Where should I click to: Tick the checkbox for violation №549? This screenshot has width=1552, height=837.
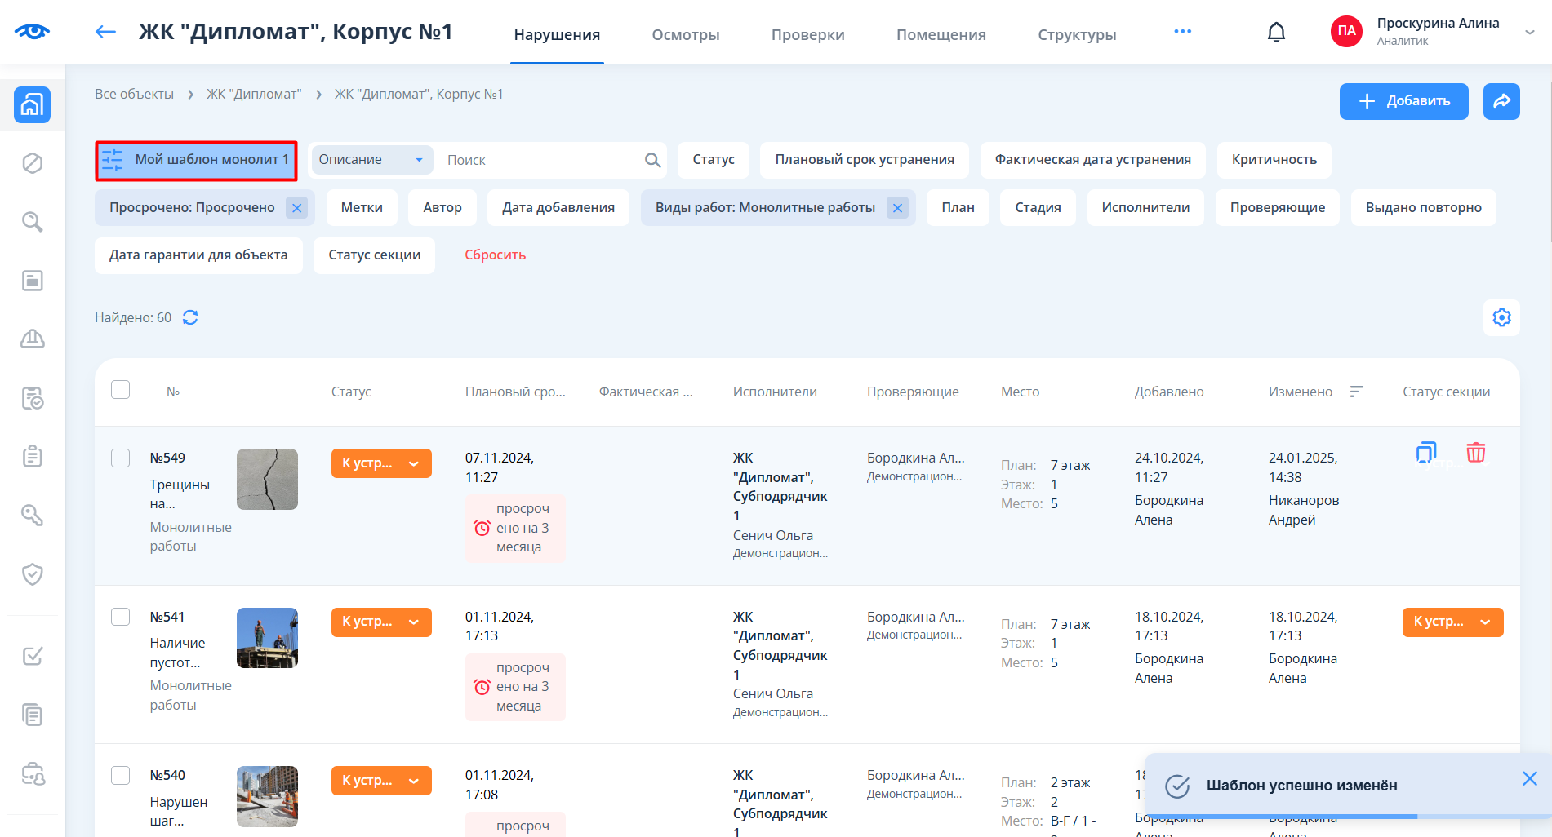tap(121, 458)
